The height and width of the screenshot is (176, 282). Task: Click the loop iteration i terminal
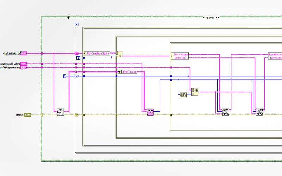(79, 58)
